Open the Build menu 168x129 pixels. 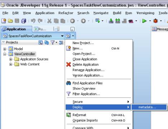[x=117, y=13]
